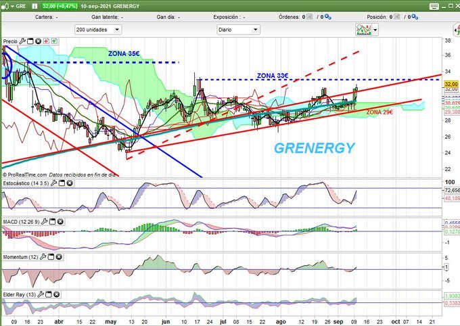
Task: Open positions list icon next to Posición
Action: [x=397, y=17]
